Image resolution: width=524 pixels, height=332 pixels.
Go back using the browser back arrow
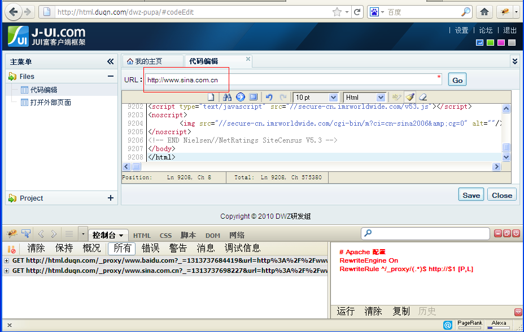tap(14, 12)
